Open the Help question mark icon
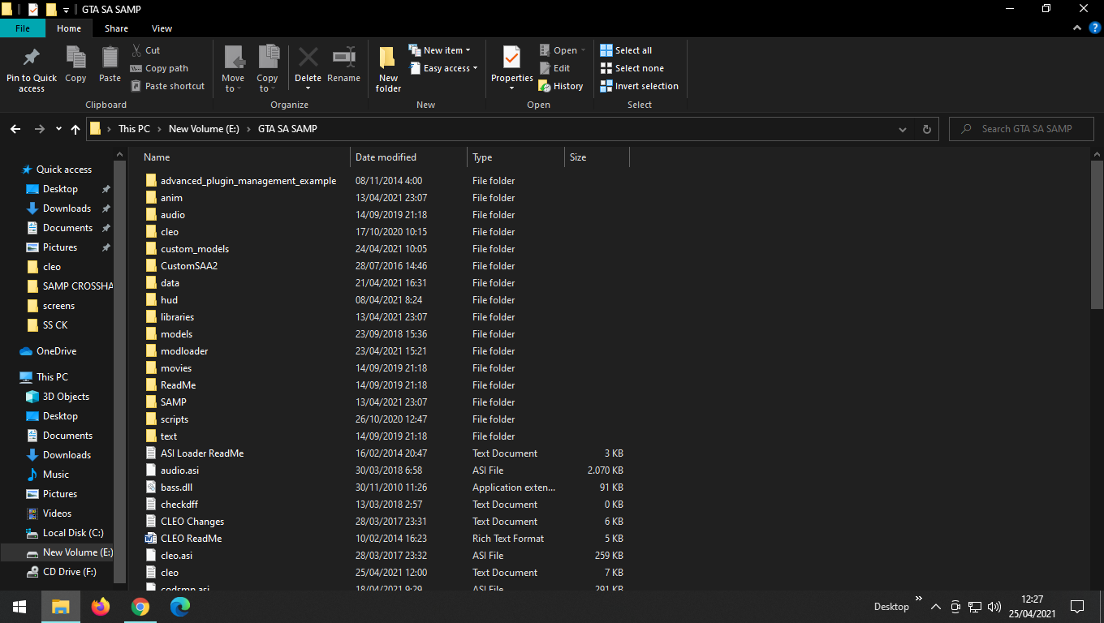The width and height of the screenshot is (1104, 623). pos(1094,28)
